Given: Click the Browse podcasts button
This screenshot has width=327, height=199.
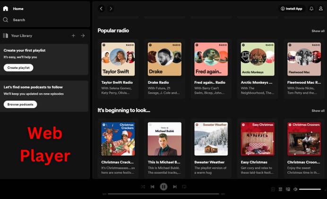Looking at the screenshot, I should (20, 104).
